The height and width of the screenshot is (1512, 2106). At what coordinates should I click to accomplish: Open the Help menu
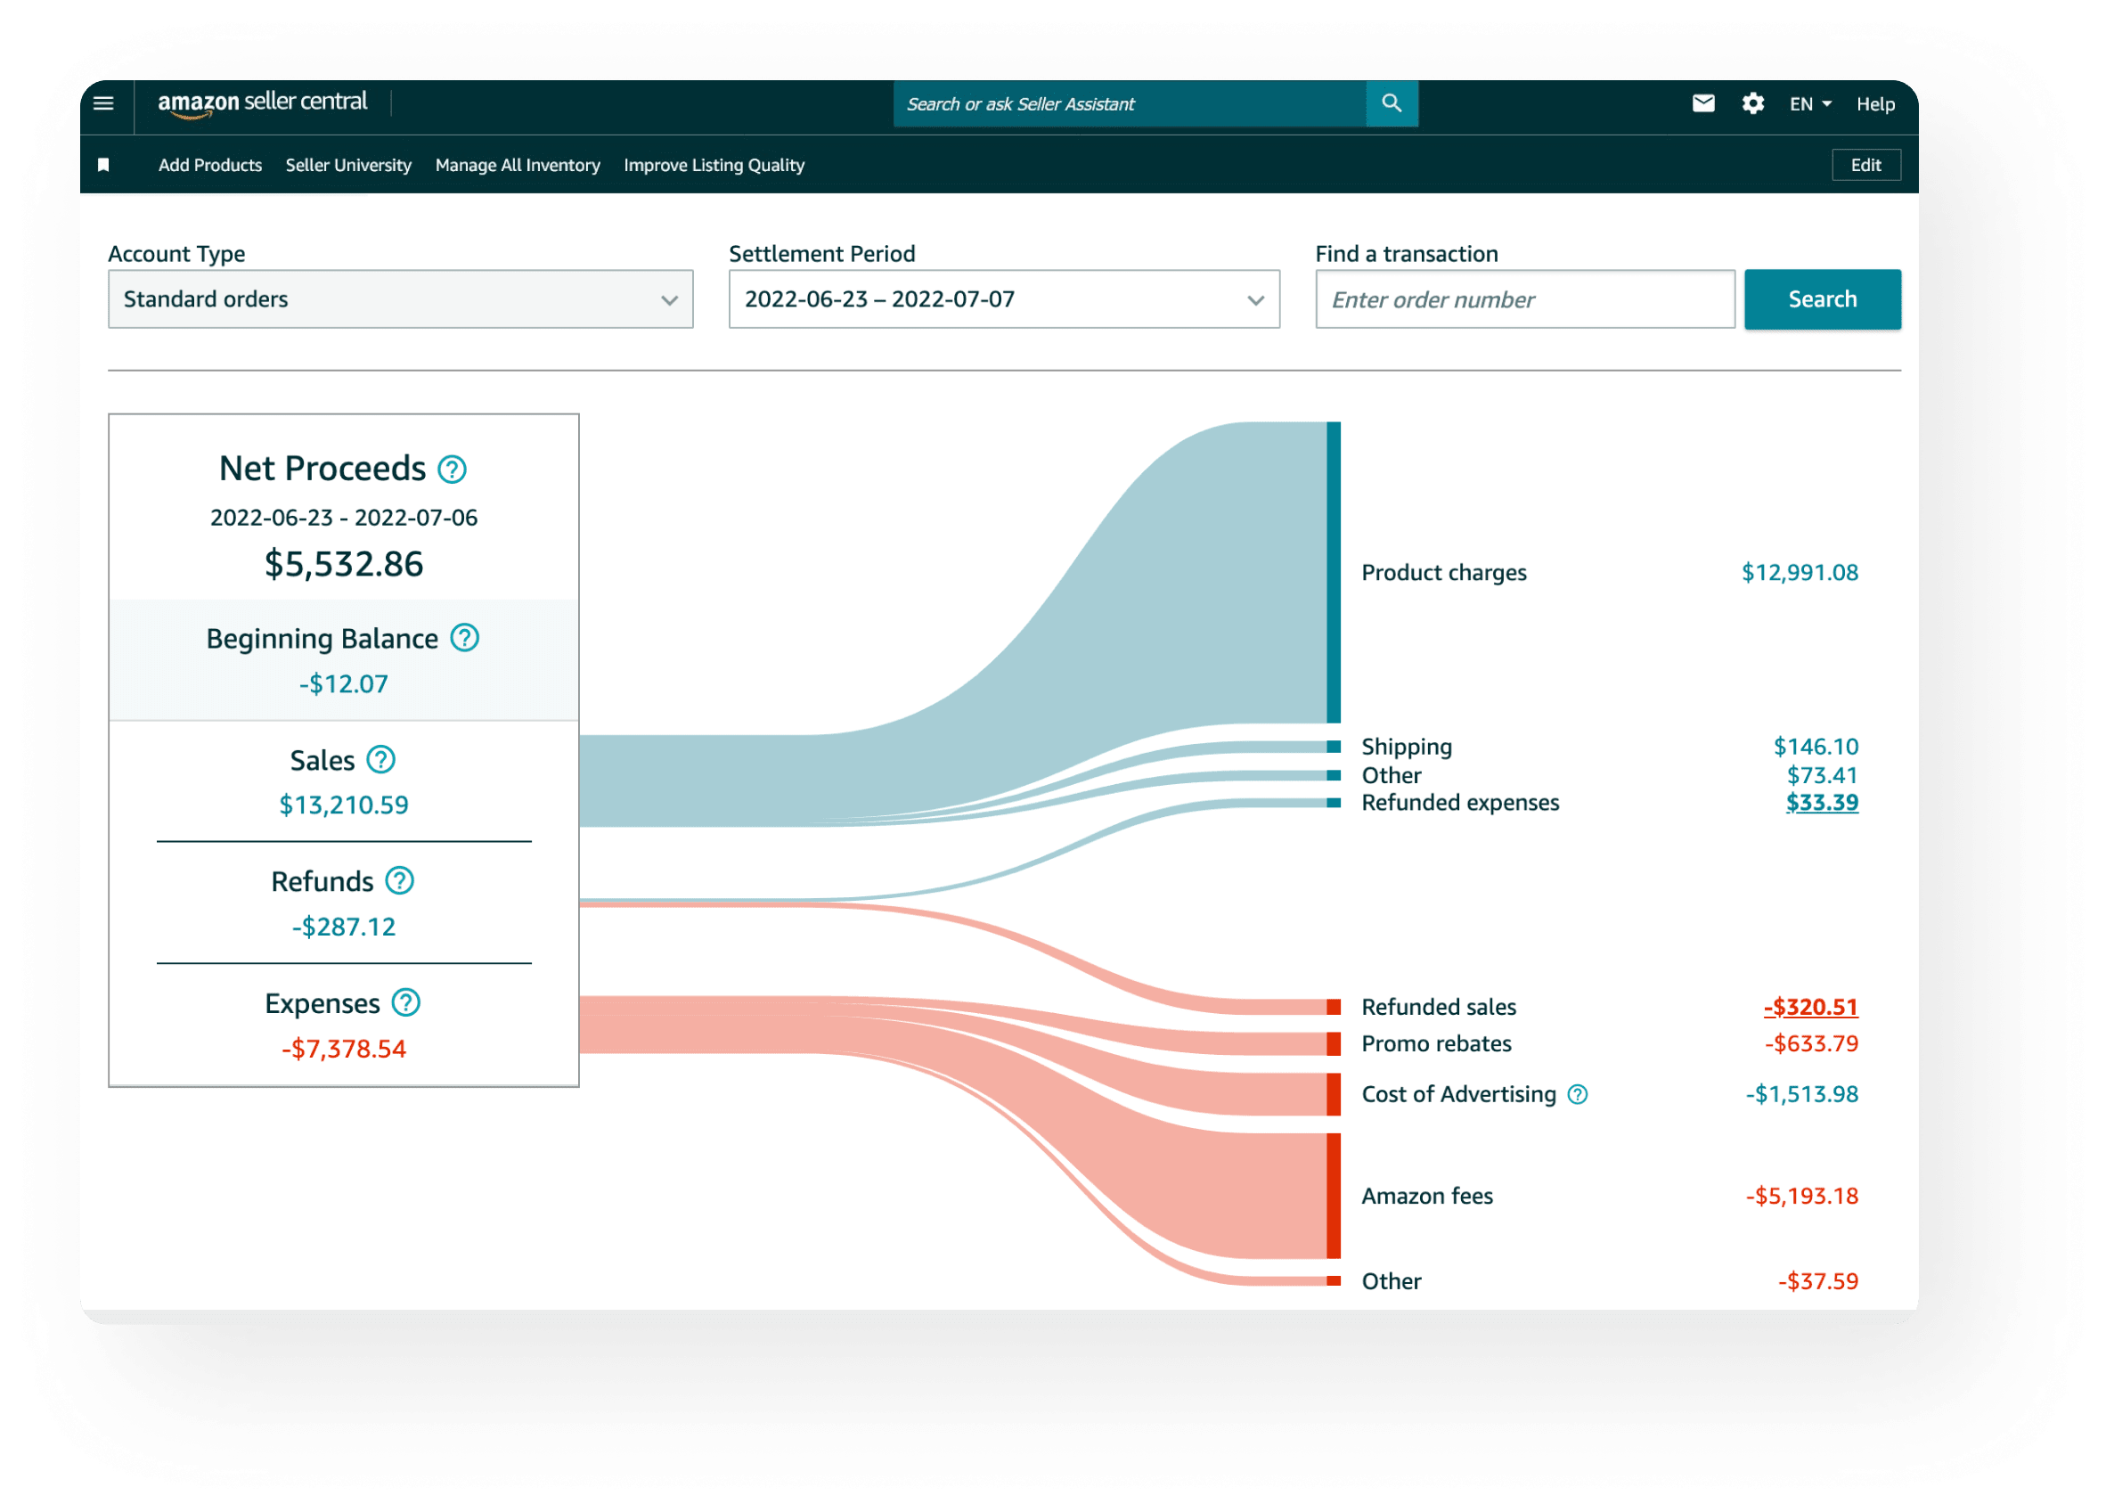point(1874,104)
